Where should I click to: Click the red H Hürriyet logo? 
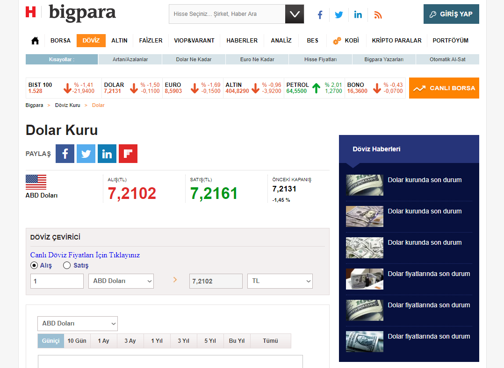point(30,12)
